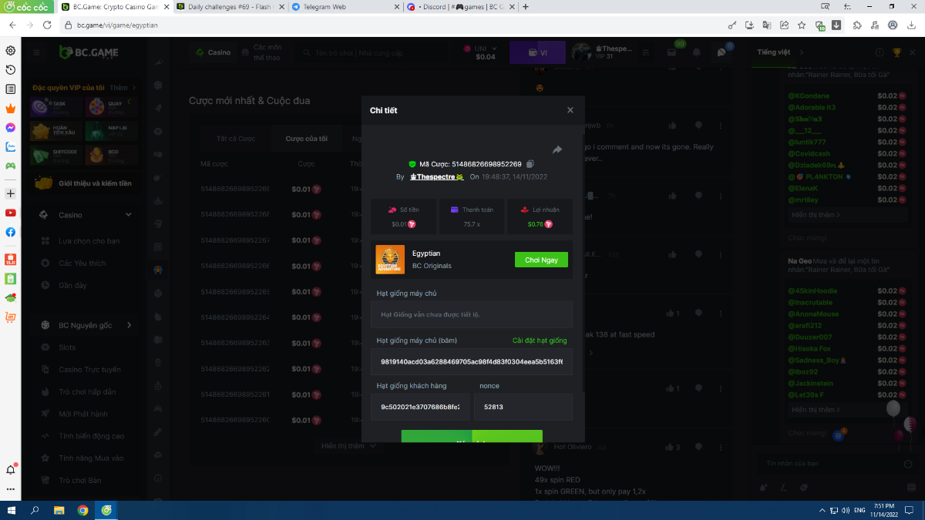Open the Cài đặt hạt giống link
Screen dimensions: 925x520
coord(539,341)
